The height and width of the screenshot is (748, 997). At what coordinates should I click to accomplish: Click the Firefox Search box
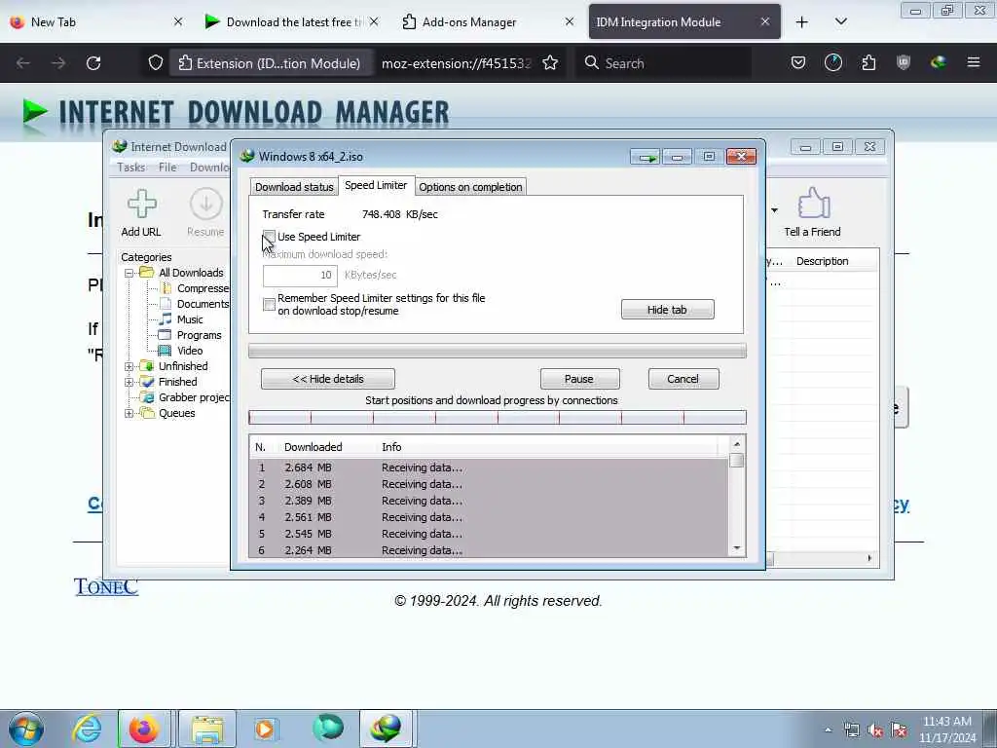(x=663, y=63)
